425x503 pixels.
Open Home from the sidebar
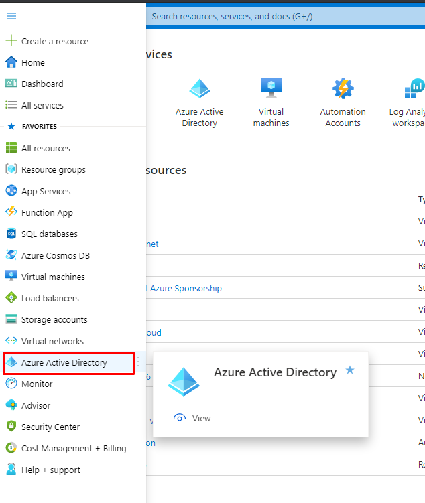coord(33,62)
